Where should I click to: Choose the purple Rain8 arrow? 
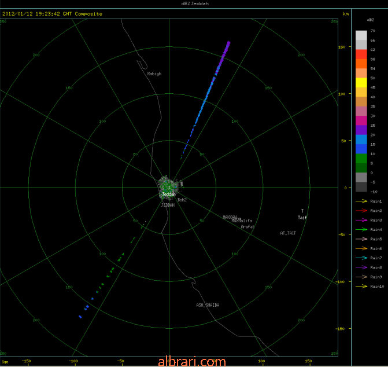tap(361, 267)
